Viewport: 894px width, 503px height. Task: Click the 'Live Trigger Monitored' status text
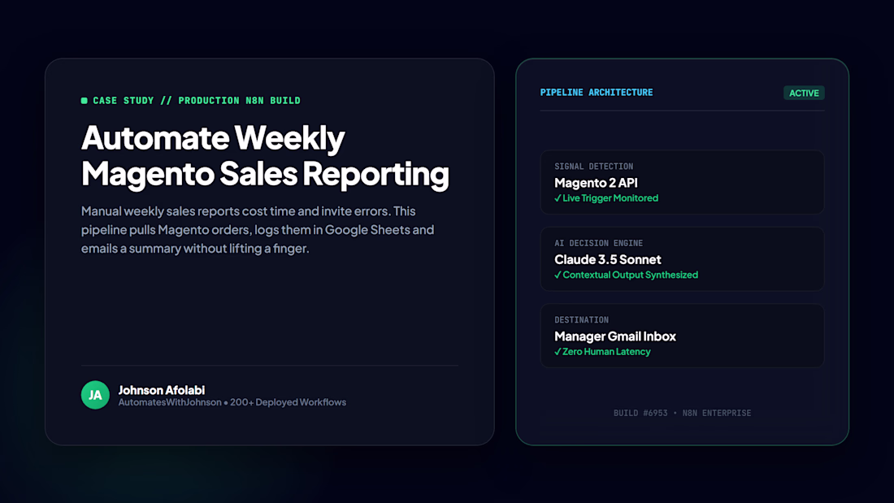610,198
